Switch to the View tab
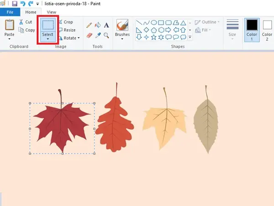This screenshot has height=206, width=274. tap(51, 12)
